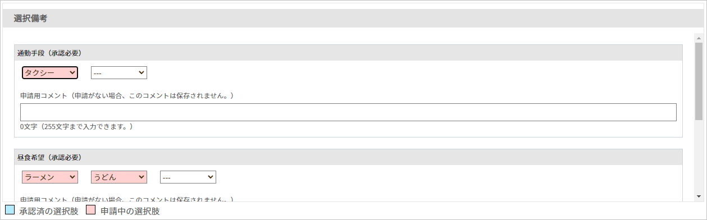Click the 昼食希望(承認必要) panel header
Screen dimensions: 707x220
pos(348,157)
